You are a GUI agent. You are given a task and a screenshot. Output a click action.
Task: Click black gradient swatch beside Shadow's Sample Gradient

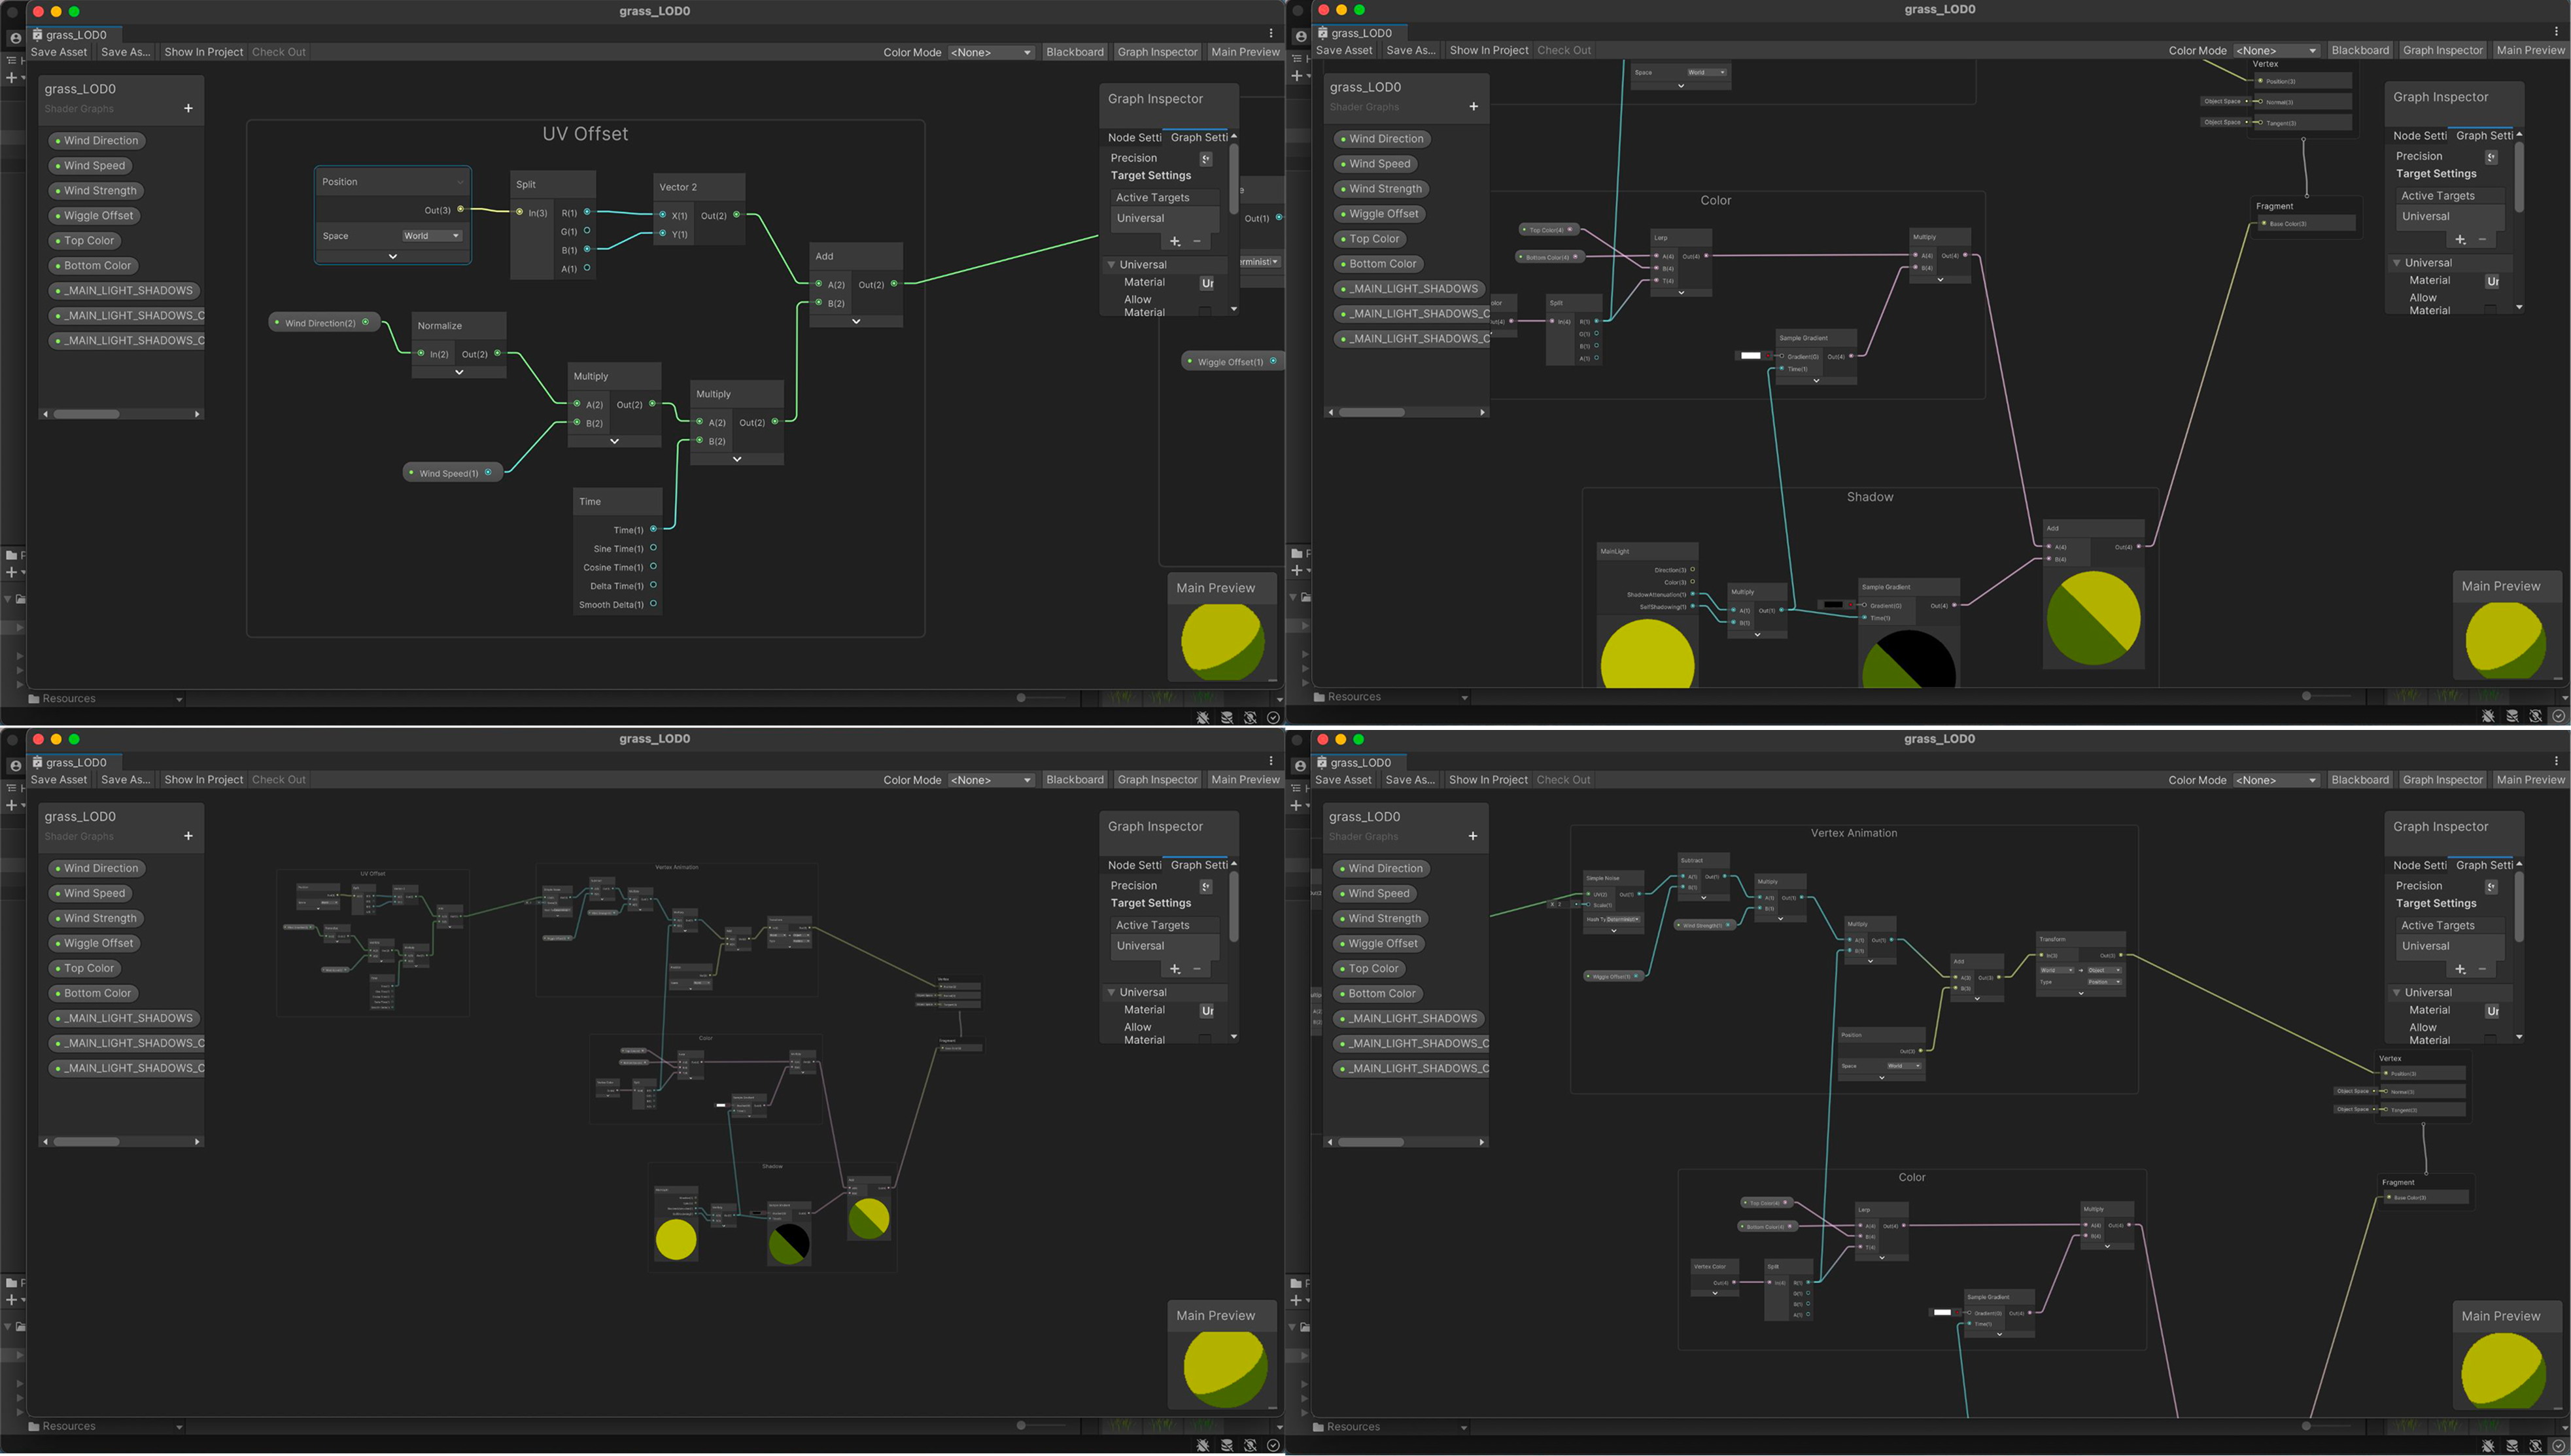click(x=1833, y=604)
